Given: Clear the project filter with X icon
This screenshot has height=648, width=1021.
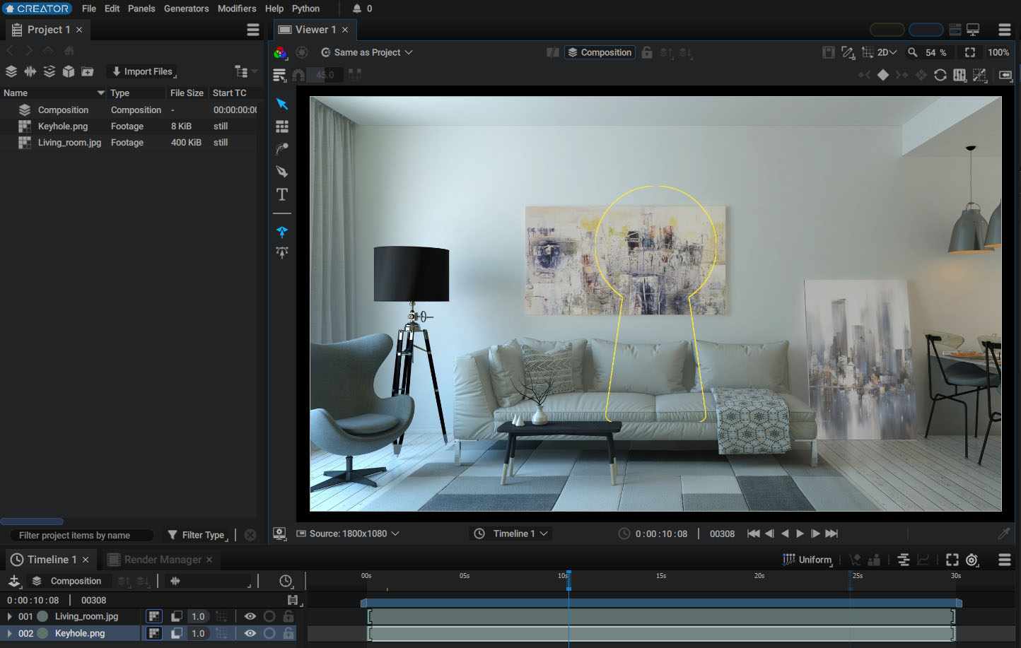Looking at the screenshot, I should point(250,535).
